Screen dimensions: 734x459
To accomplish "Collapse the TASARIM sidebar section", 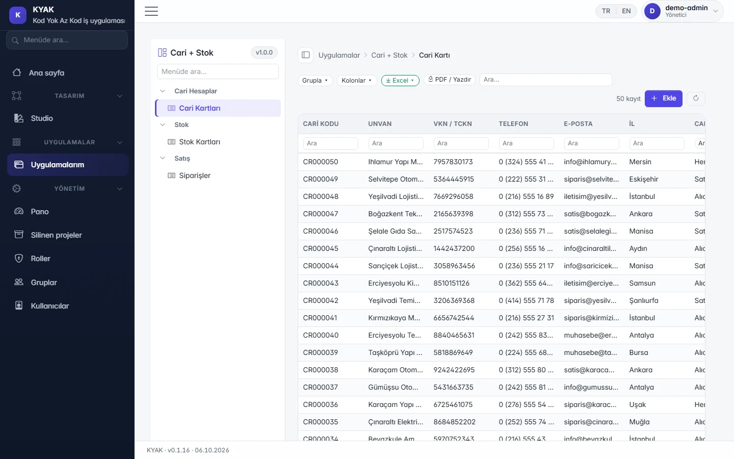I will pyautogui.click(x=120, y=96).
